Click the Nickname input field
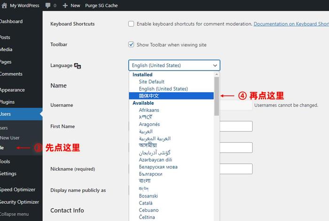The height and width of the screenshot is (221, 329). [x=236, y=169]
